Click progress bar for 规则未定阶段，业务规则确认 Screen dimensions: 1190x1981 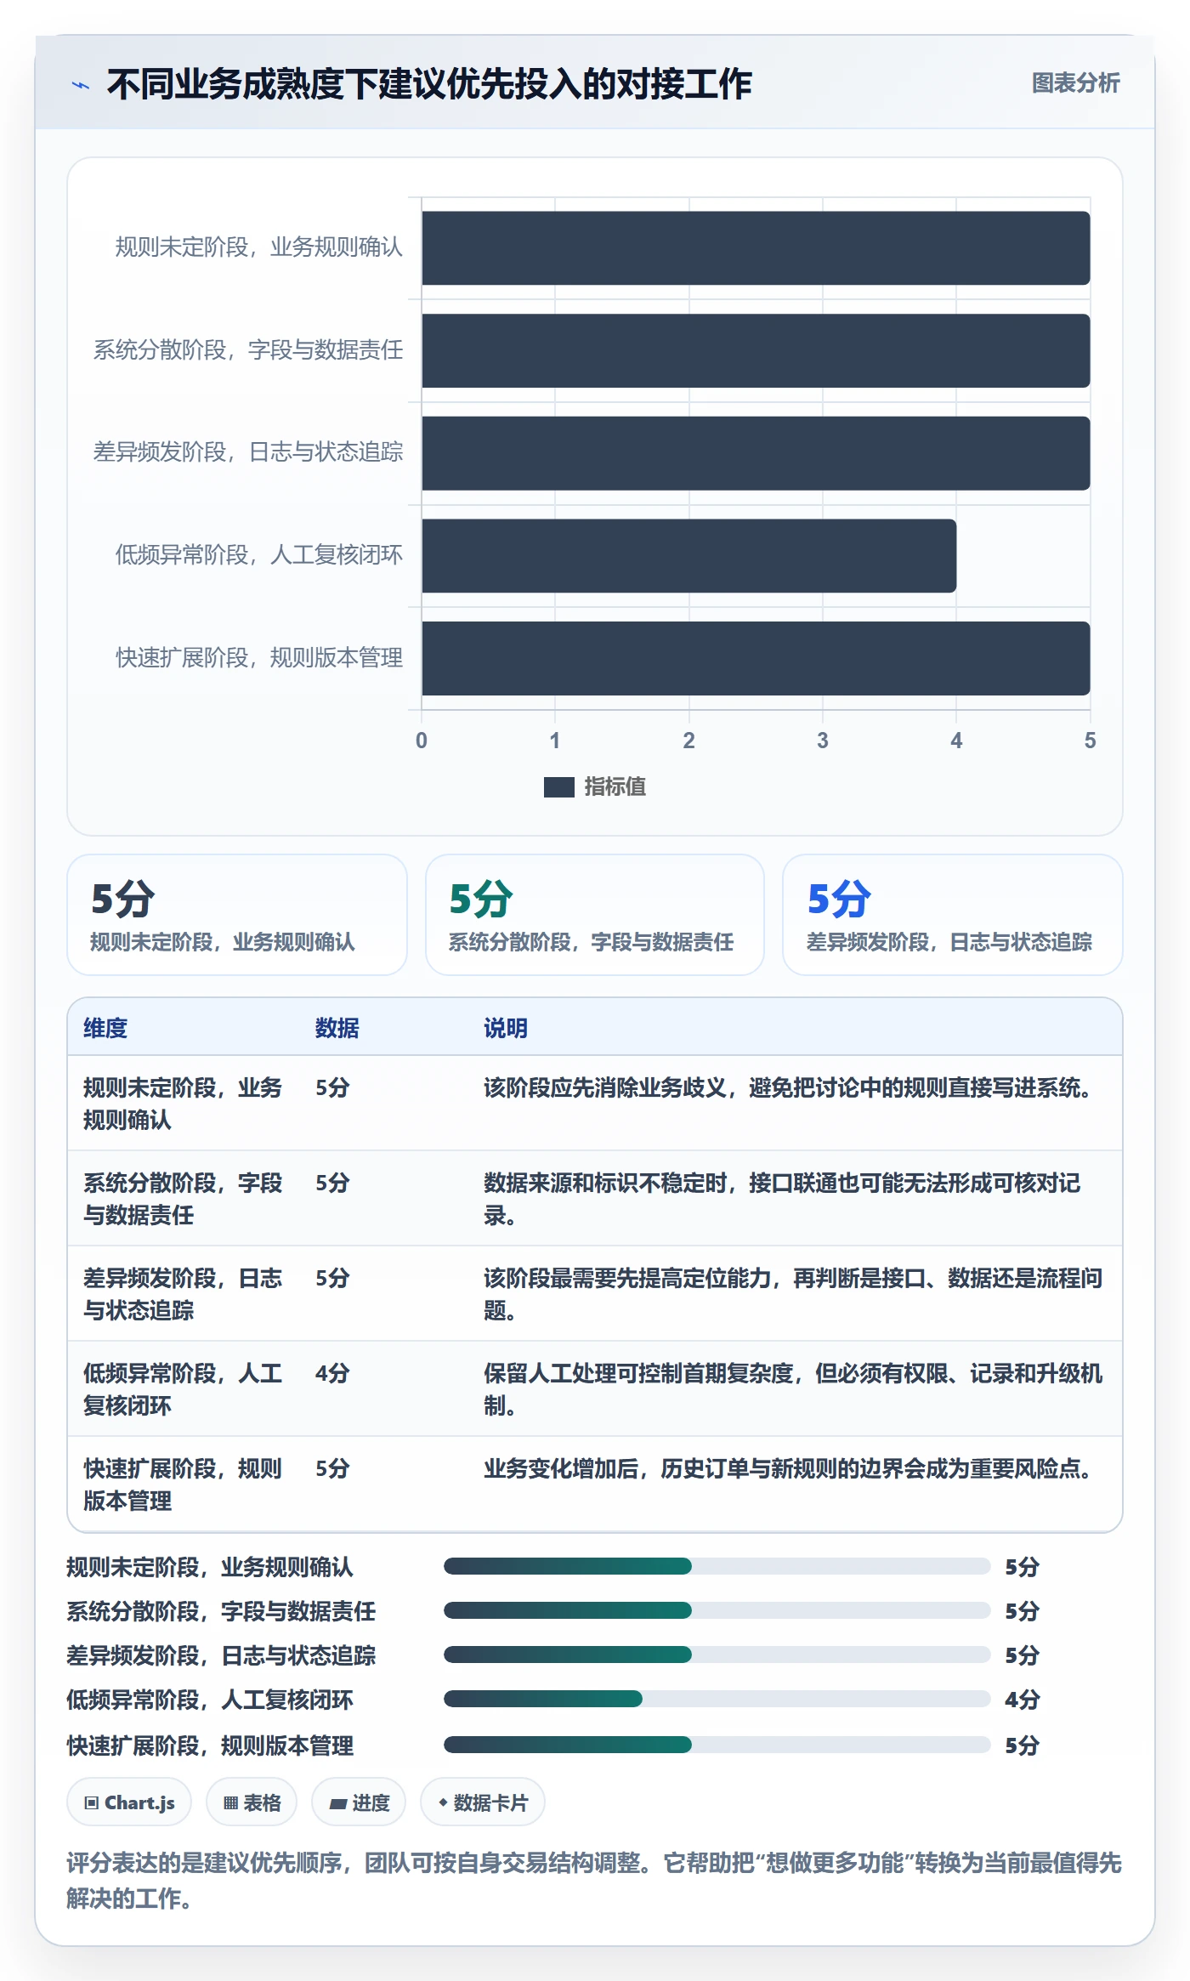point(717,1566)
